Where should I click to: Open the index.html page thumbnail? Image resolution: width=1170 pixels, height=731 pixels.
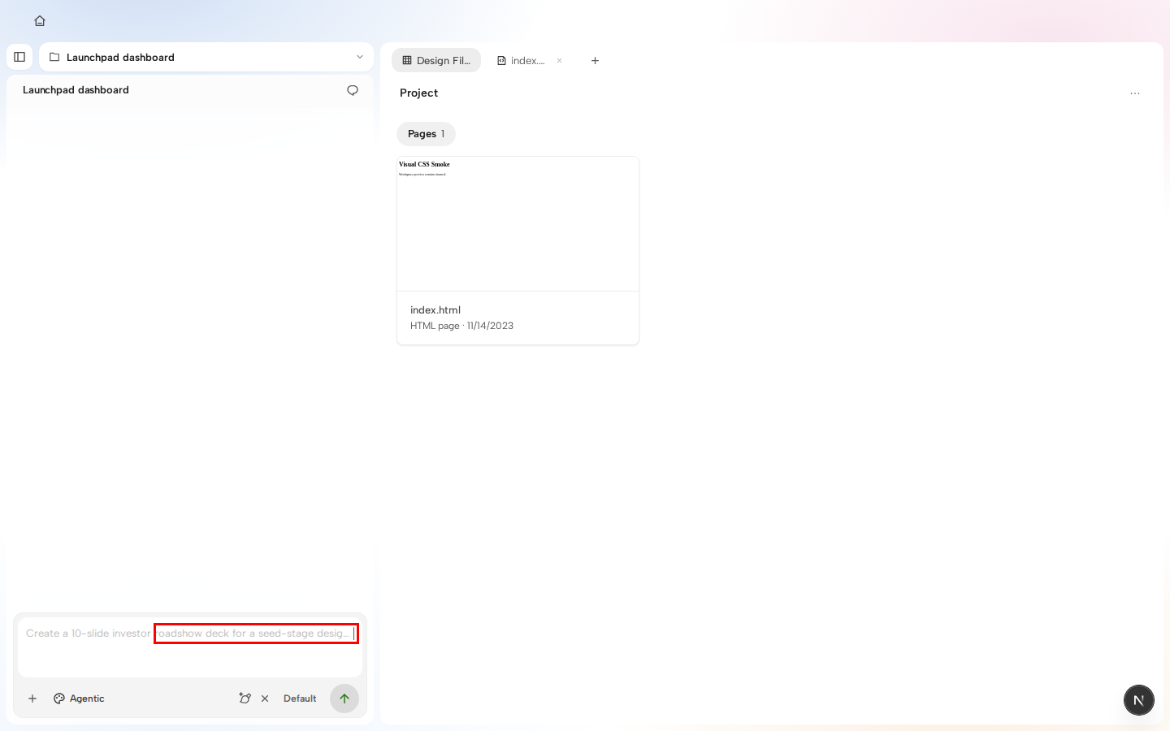pos(518,223)
